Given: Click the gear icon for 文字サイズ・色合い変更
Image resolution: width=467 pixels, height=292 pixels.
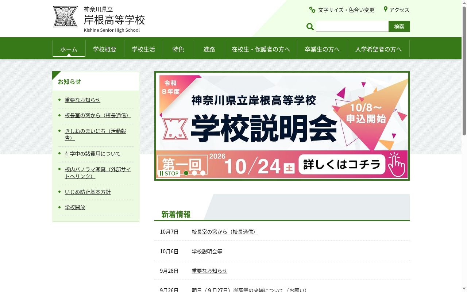Looking at the screenshot, I should coord(312,10).
